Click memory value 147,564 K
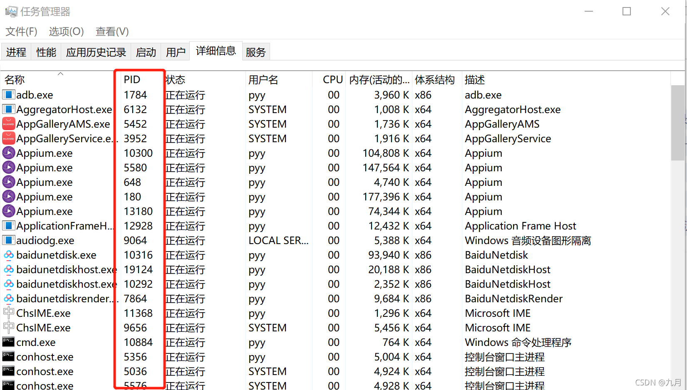 386,168
